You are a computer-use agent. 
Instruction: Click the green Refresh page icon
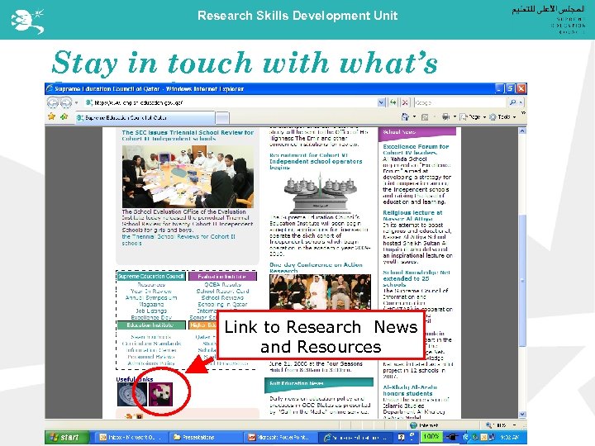click(x=393, y=102)
